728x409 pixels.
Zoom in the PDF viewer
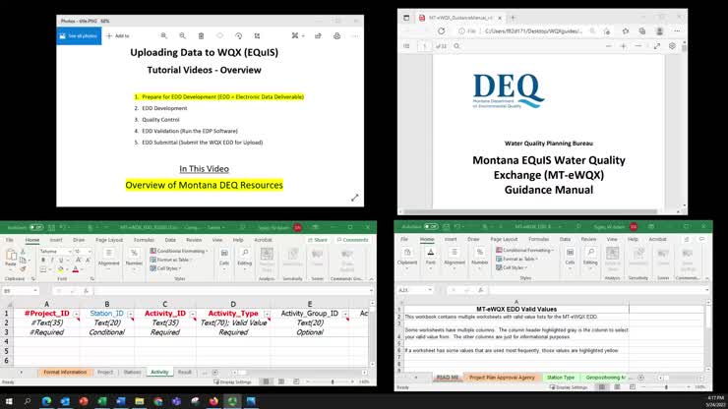pos(624,46)
